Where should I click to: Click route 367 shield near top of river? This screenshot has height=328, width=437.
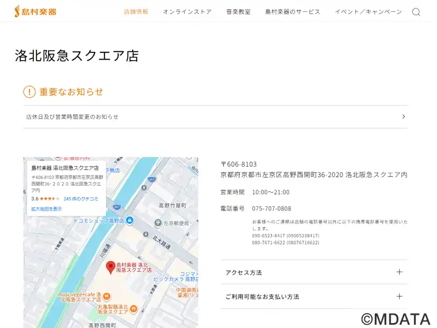tap(152, 179)
